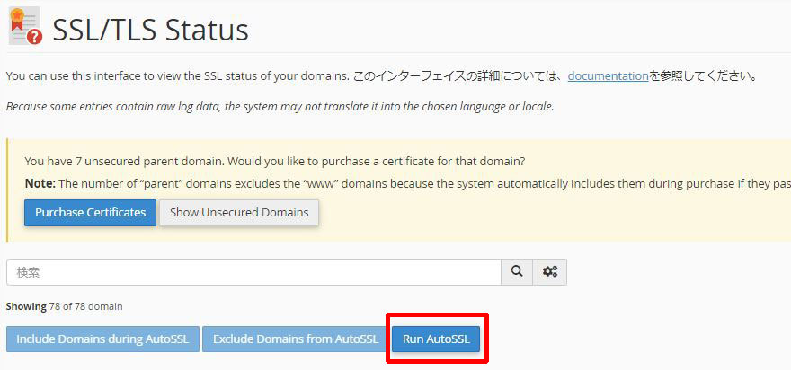Select Exclude Domains from AutoSSL
Image resolution: width=791 pixels, height=370 pixels.
point(296,339)
